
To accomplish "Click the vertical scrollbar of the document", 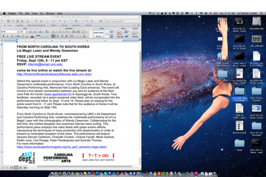I will click(x=140, y=87).
